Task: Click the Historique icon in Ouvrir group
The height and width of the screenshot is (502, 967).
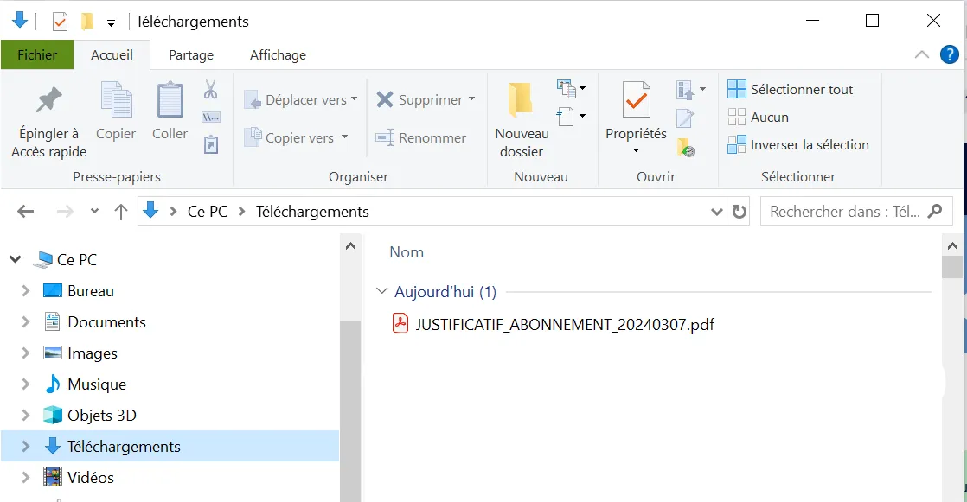Action: [686, 147]
